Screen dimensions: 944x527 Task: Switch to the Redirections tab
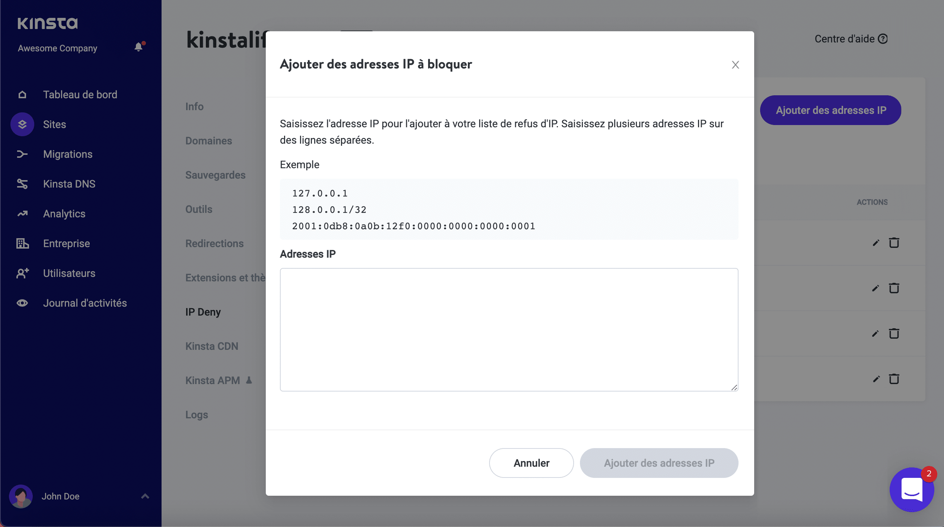214,243
